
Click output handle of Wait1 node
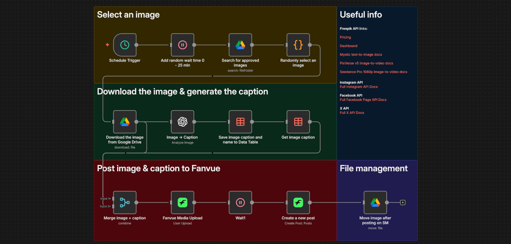(252, 202)
